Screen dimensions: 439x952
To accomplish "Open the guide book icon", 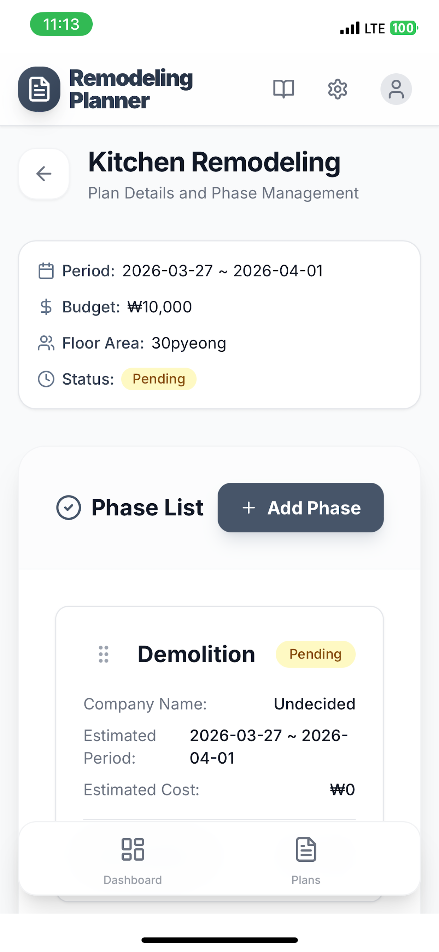I will [x=283, y=89].
